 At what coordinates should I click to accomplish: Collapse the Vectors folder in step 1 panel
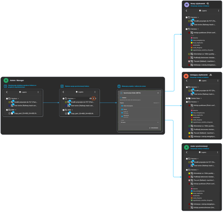click(18, 99)
